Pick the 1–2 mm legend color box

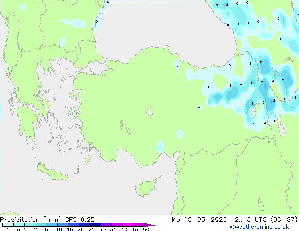click(x=30, y=225)
